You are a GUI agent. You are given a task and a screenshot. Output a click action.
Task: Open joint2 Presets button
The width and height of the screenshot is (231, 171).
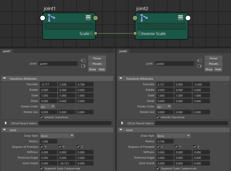[x=213, y=64]
